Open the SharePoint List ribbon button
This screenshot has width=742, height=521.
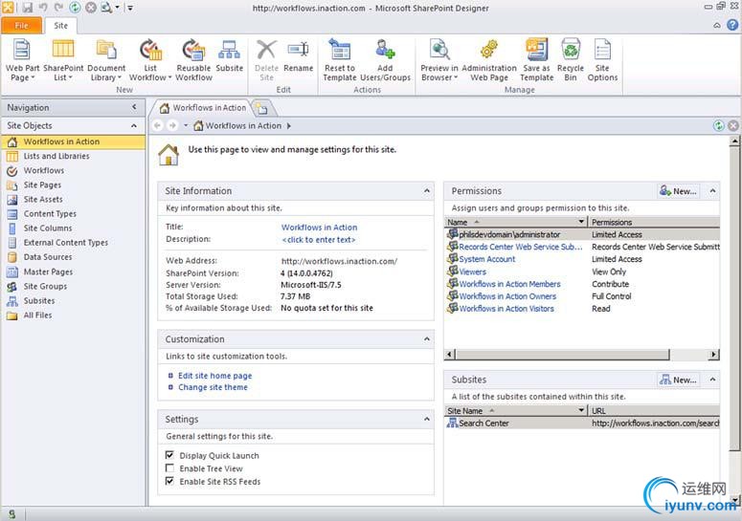point(63,60)
